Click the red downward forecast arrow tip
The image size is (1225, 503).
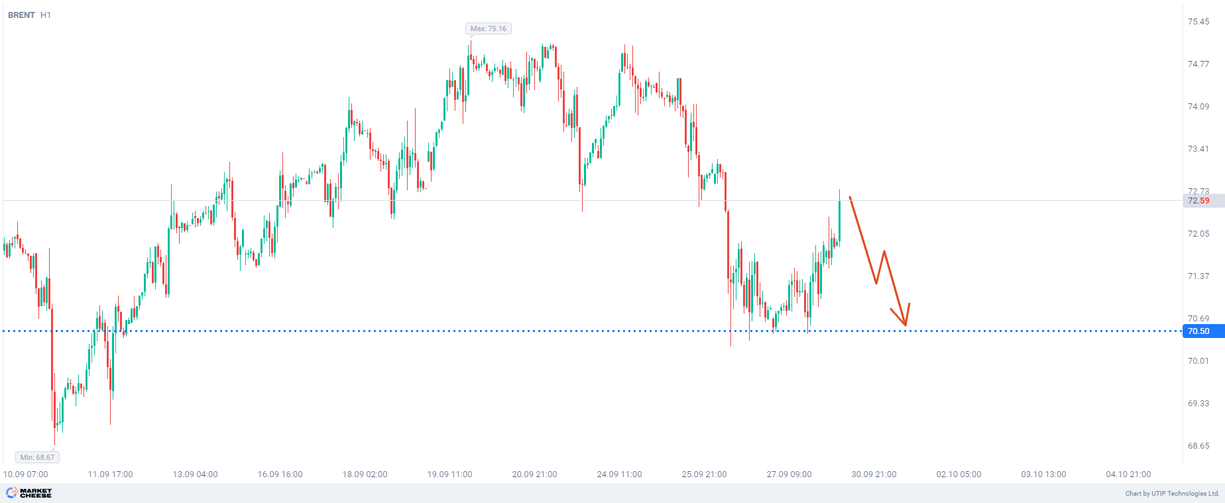(905, 325)
